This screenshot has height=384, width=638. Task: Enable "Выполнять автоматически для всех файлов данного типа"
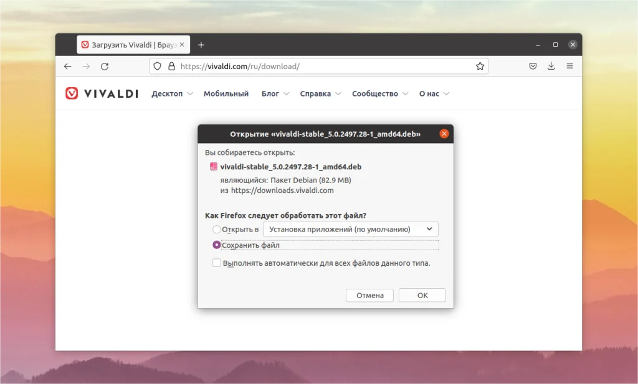point(216,263)
